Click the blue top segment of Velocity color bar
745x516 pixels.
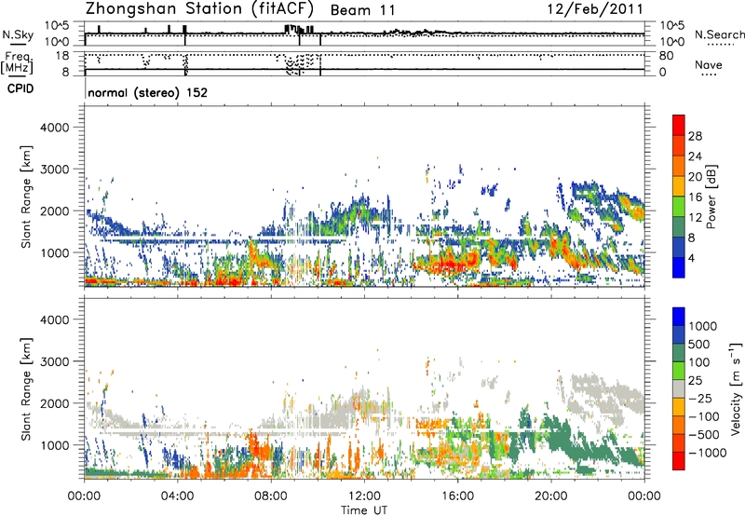click(x=679, y=317)
